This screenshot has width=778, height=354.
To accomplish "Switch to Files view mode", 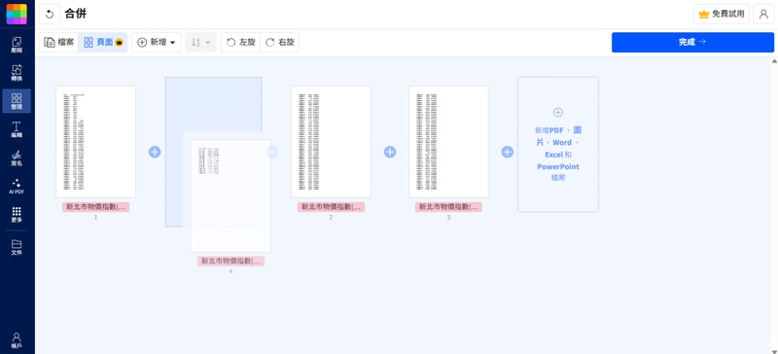I will pos(59,43).
